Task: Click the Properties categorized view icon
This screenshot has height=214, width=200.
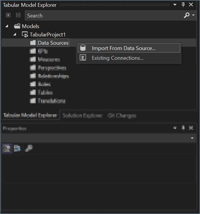Action: point(7,148)
